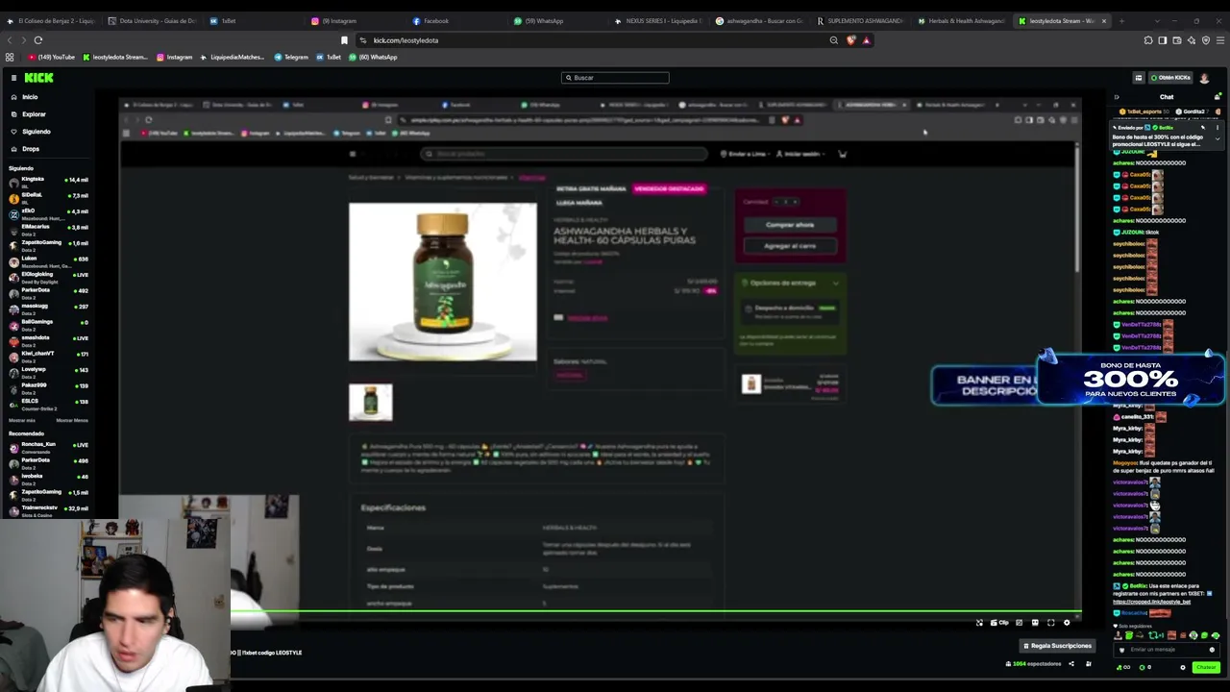The image size is (1230, 692).
Task: Collapse following list with Mostrar Menos
Action: click(x=72, y=420)
